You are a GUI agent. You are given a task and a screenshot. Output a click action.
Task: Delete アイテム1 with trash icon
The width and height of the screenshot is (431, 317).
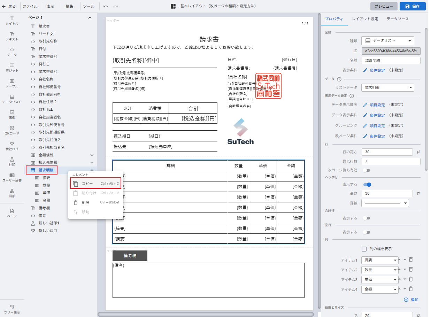411,260
